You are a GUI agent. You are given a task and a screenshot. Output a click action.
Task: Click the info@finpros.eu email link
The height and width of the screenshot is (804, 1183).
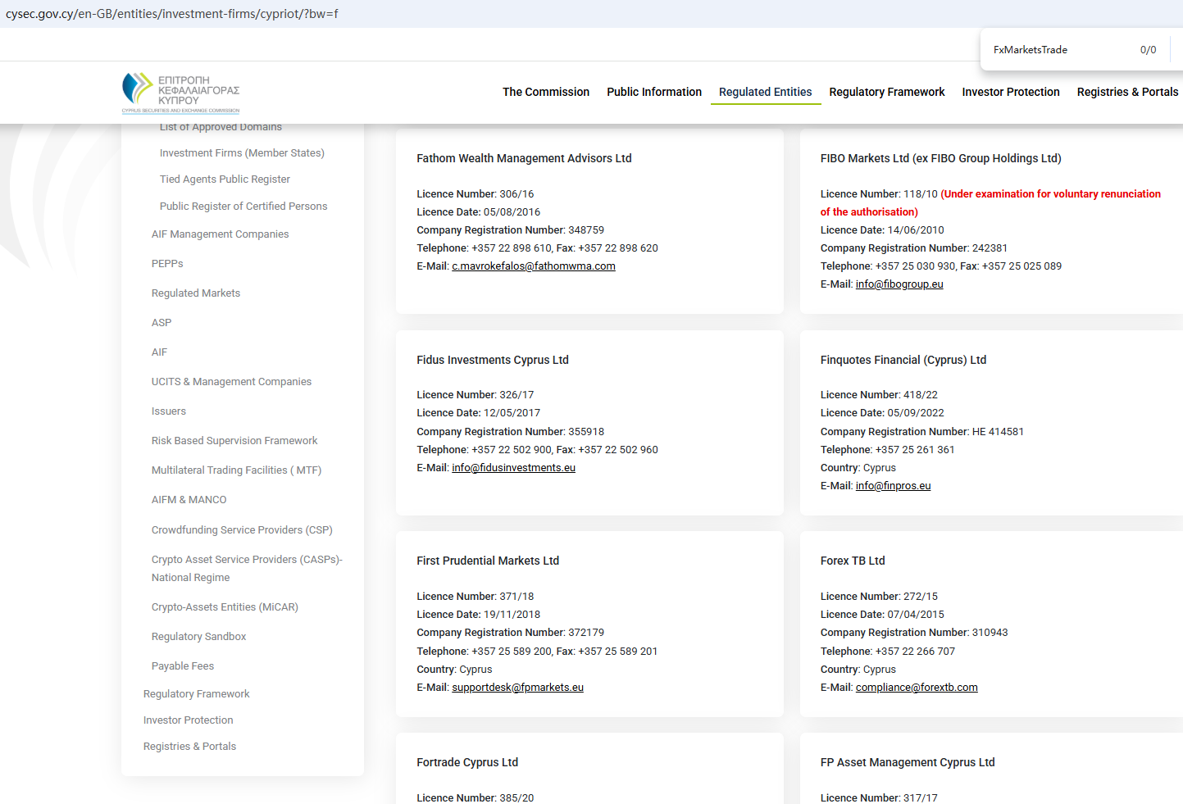893,486
